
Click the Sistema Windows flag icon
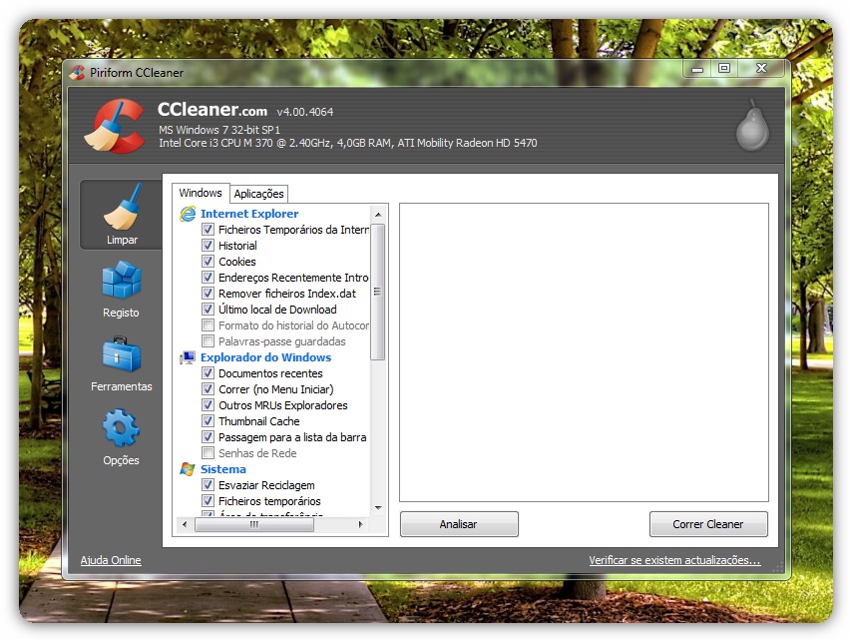click(x=188, y=469)
